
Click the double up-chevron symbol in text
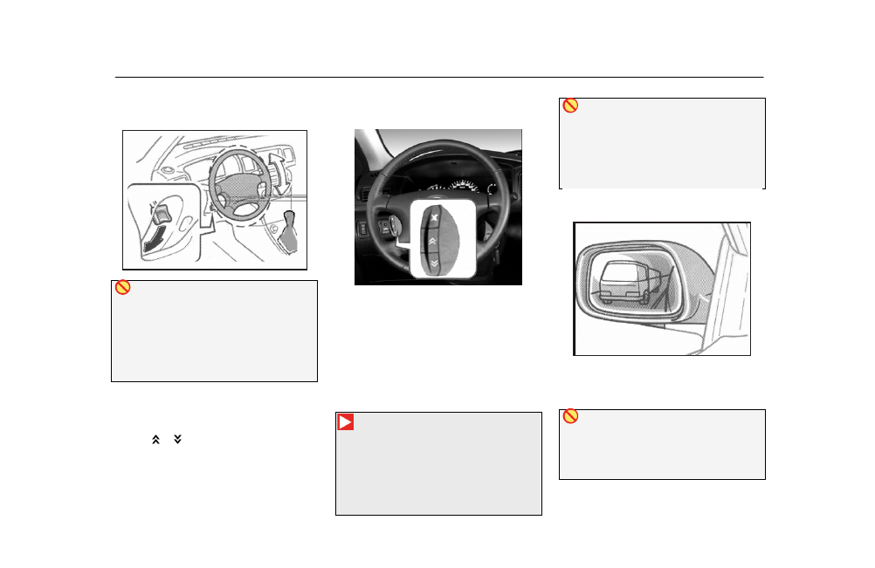pos(155,439)
